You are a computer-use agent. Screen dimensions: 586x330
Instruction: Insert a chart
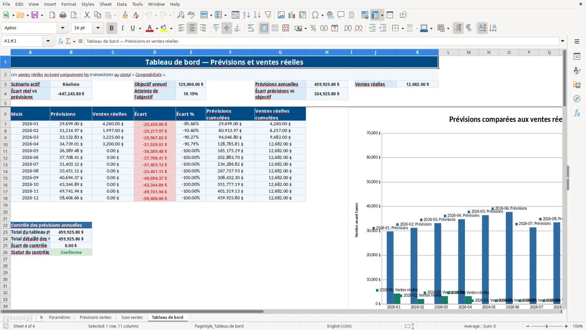tap(292, 15)
